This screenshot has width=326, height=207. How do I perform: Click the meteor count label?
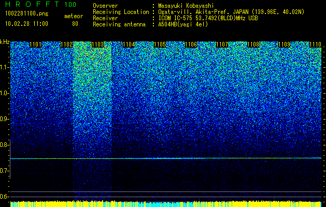coord(74,16)
